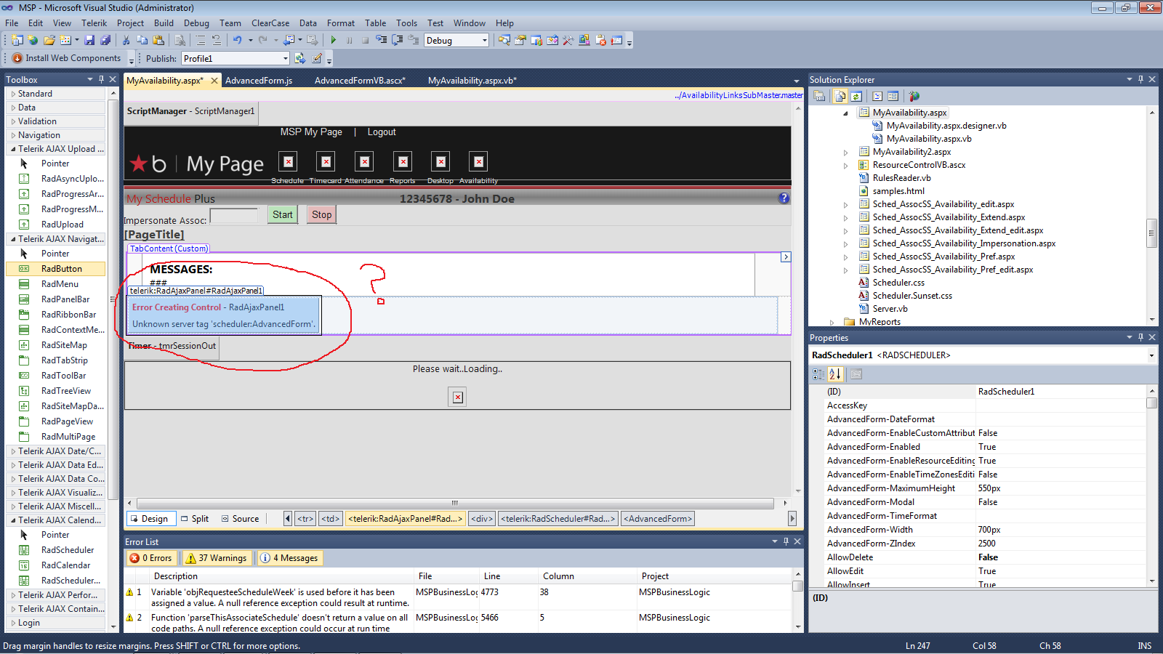Click the Start Debugging play icon
The image size is (1163, 654).
point(333,41)
